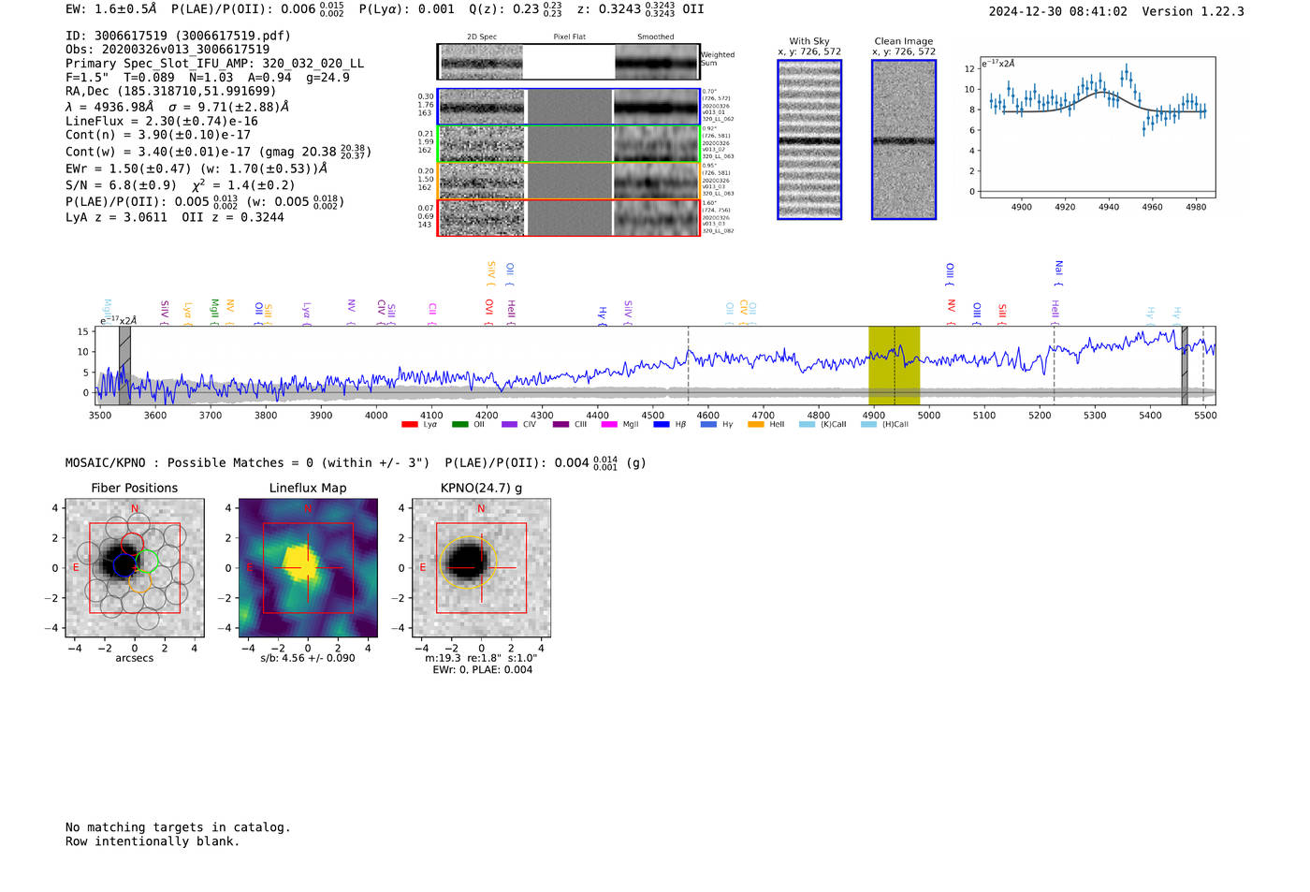Click the Weighted Sum smoothed spectrum panel
Image resolution: width=1310 pixels, height=892 pixels.
click(x=656, y=62)
